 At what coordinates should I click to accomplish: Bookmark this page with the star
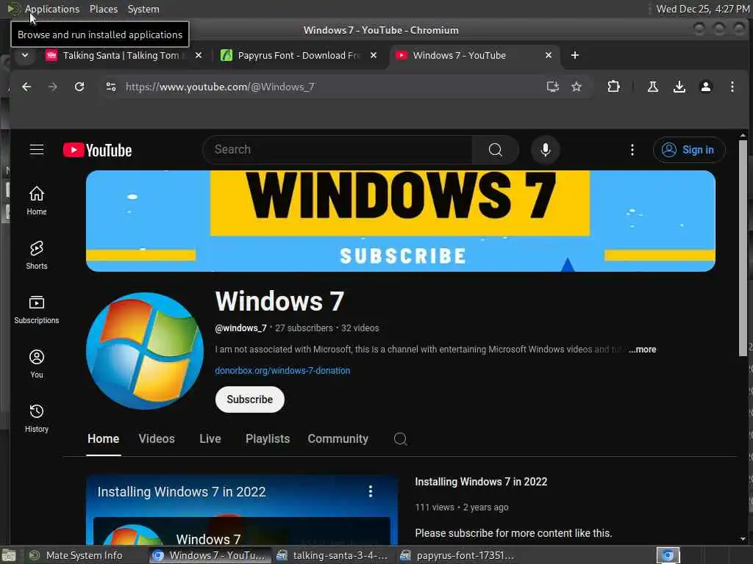coord(577,87)
